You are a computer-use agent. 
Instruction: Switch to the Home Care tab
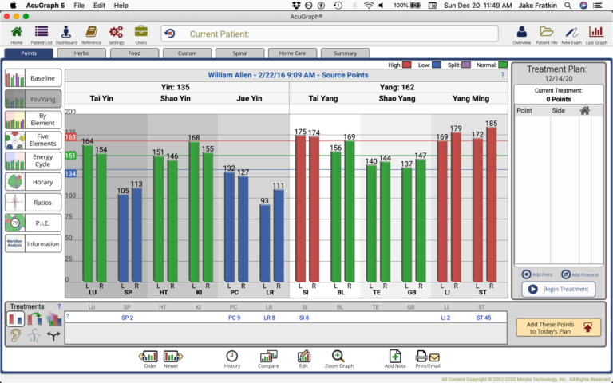291,53
